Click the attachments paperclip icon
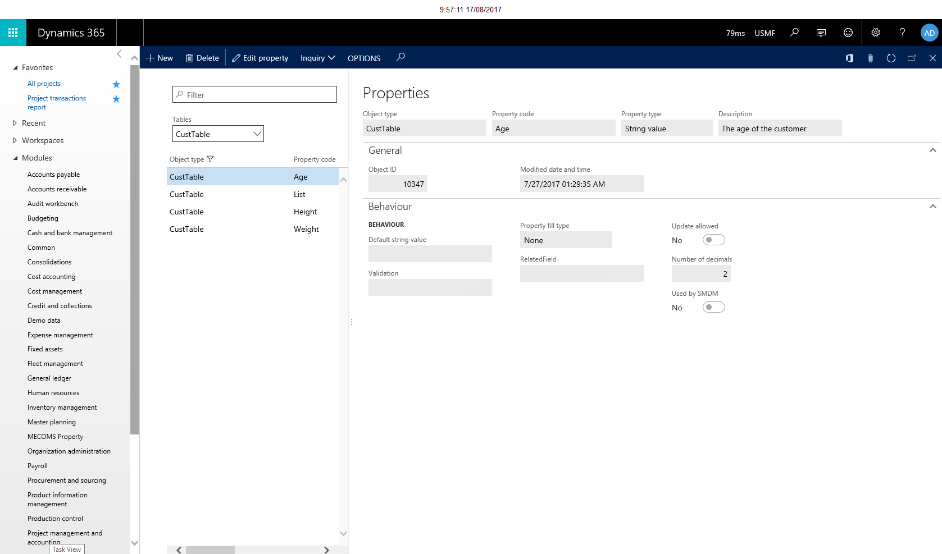The height and width of the screenshot is (554, 942). pyautogui.click(x=870, y=58)
